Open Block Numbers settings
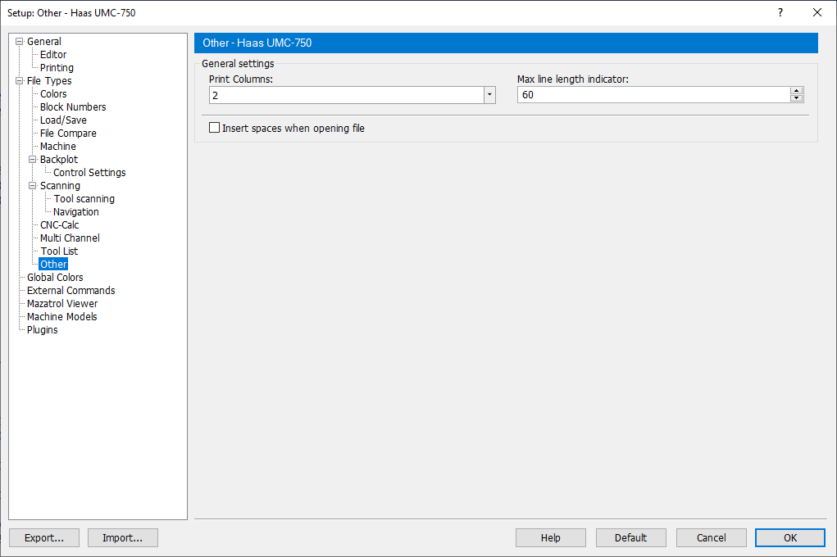Viewport: 837px width, 557px height. [73, 107]
